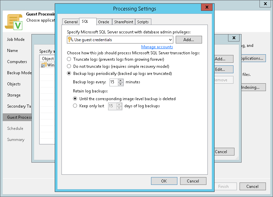Viewport: 273px width, 197px height.
Task: Open the SharePoint tab
Action: (124, 22)
